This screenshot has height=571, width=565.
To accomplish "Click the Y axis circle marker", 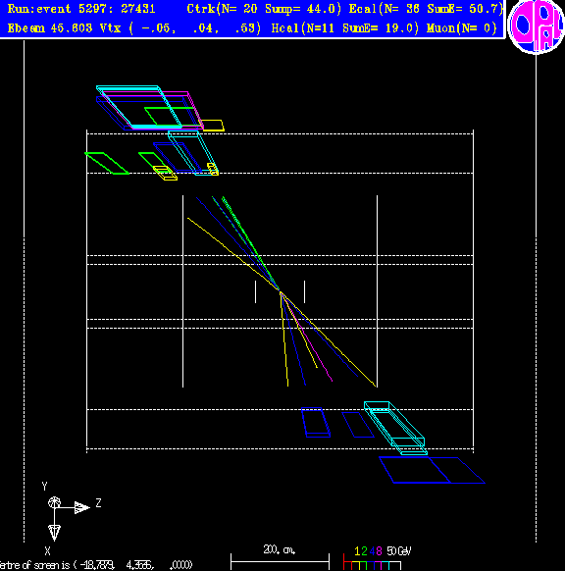I will point(54,503).
